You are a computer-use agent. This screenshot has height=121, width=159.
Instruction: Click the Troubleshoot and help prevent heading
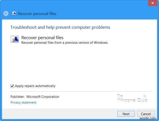60,27
